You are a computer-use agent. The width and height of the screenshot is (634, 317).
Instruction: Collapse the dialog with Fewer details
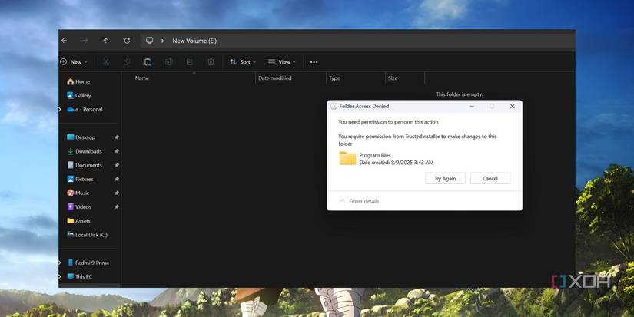click(360, 201)
